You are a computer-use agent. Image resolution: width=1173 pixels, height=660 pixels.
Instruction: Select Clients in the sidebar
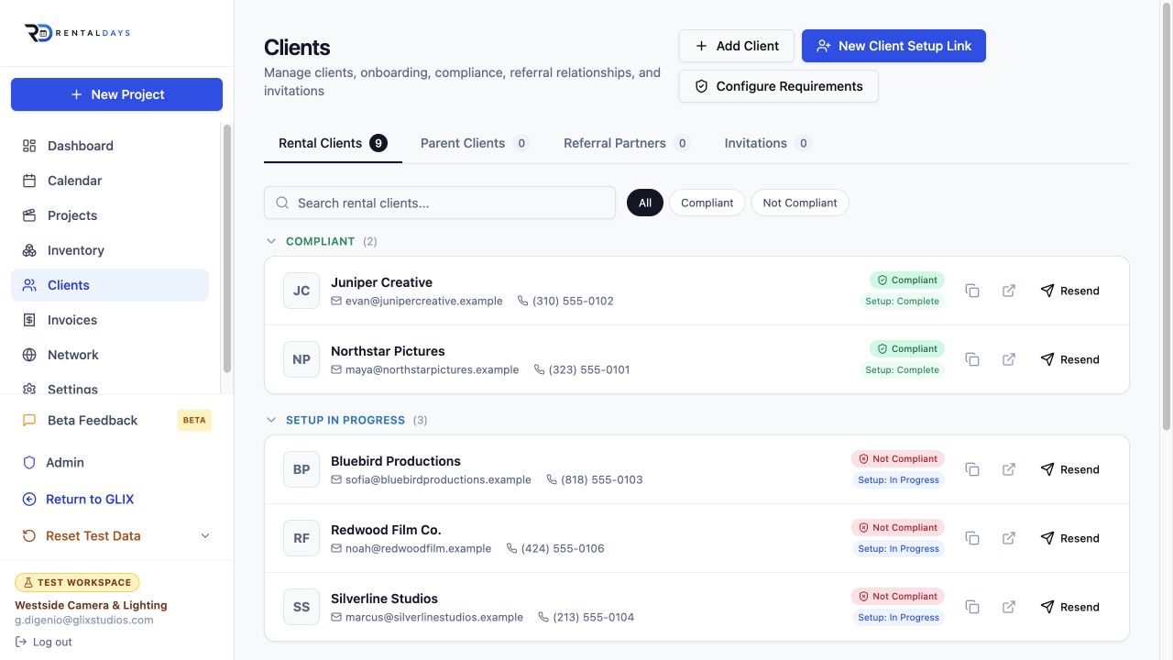pyautogui.click(x=110, y=285)
